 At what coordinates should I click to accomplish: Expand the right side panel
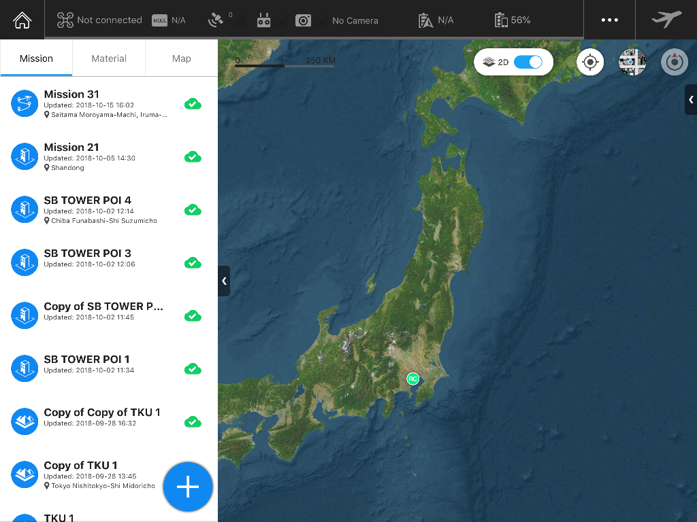click(690, 99)
